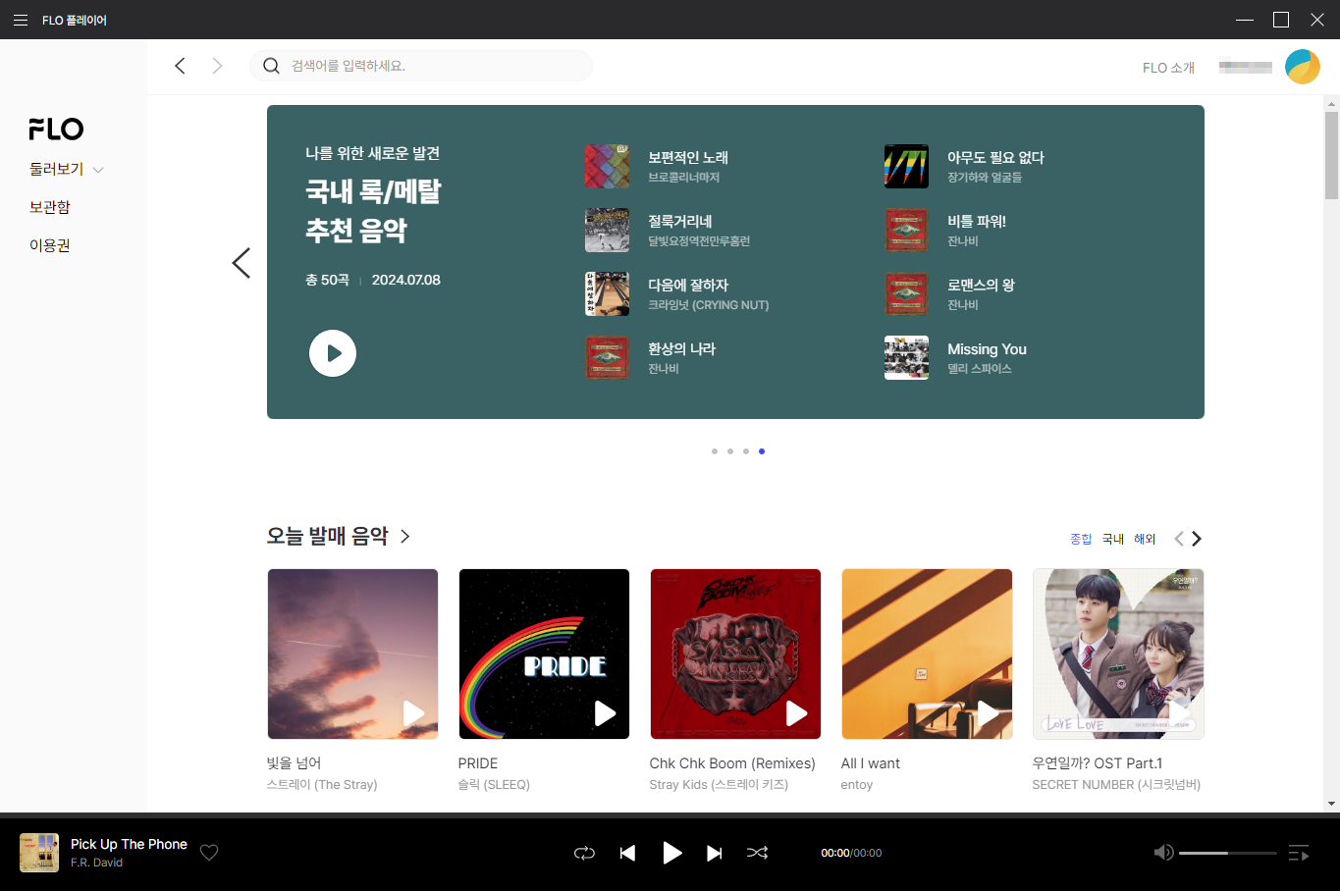Click album art for 보편적인 노래
Viewport: 1340px width, 891px height.
point(607,166)
